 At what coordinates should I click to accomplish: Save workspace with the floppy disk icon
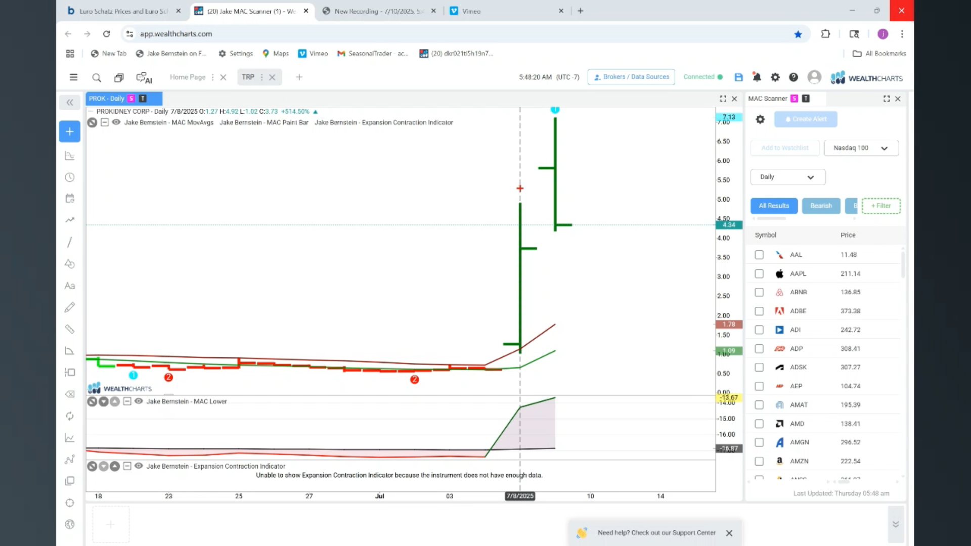click(x=738, y=77)
